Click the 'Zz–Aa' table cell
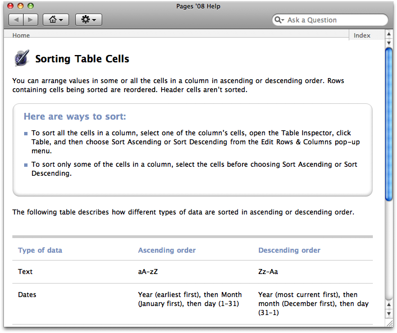The height and width of the screenshot is (333, 397). pos(268,271)
